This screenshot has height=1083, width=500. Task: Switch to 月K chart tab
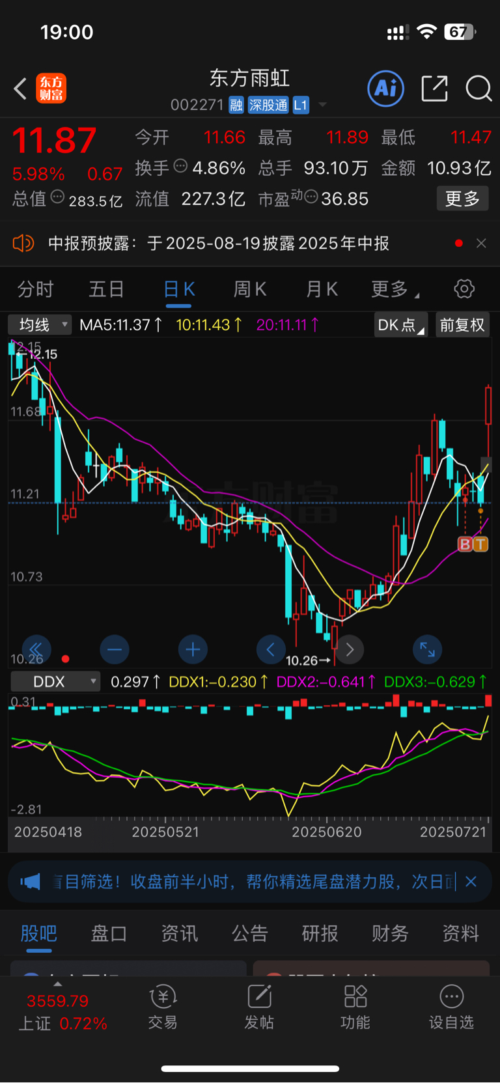[x=322, y=289]
